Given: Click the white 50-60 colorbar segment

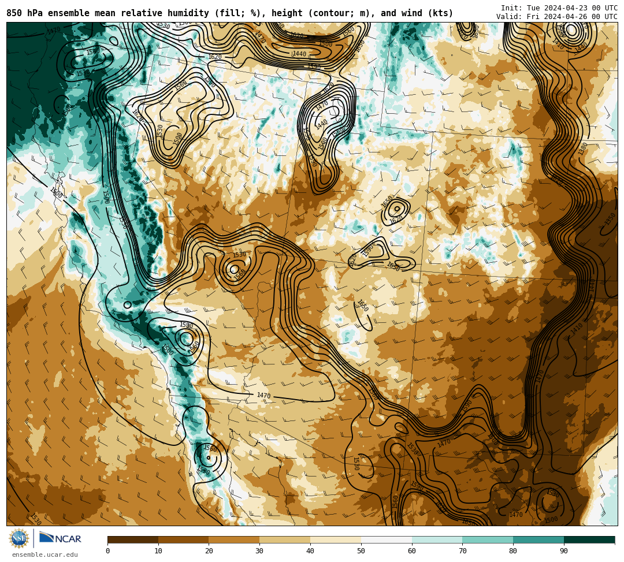Looking at the screenshot, I should pos(387,539).
